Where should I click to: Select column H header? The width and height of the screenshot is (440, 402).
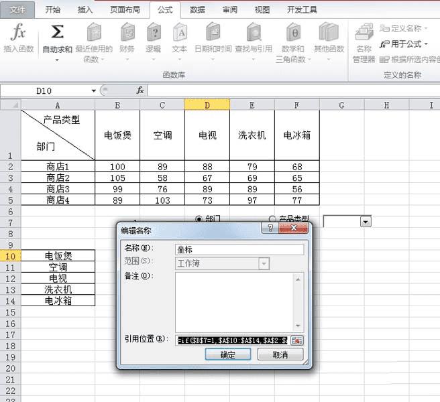coord(387,105)
